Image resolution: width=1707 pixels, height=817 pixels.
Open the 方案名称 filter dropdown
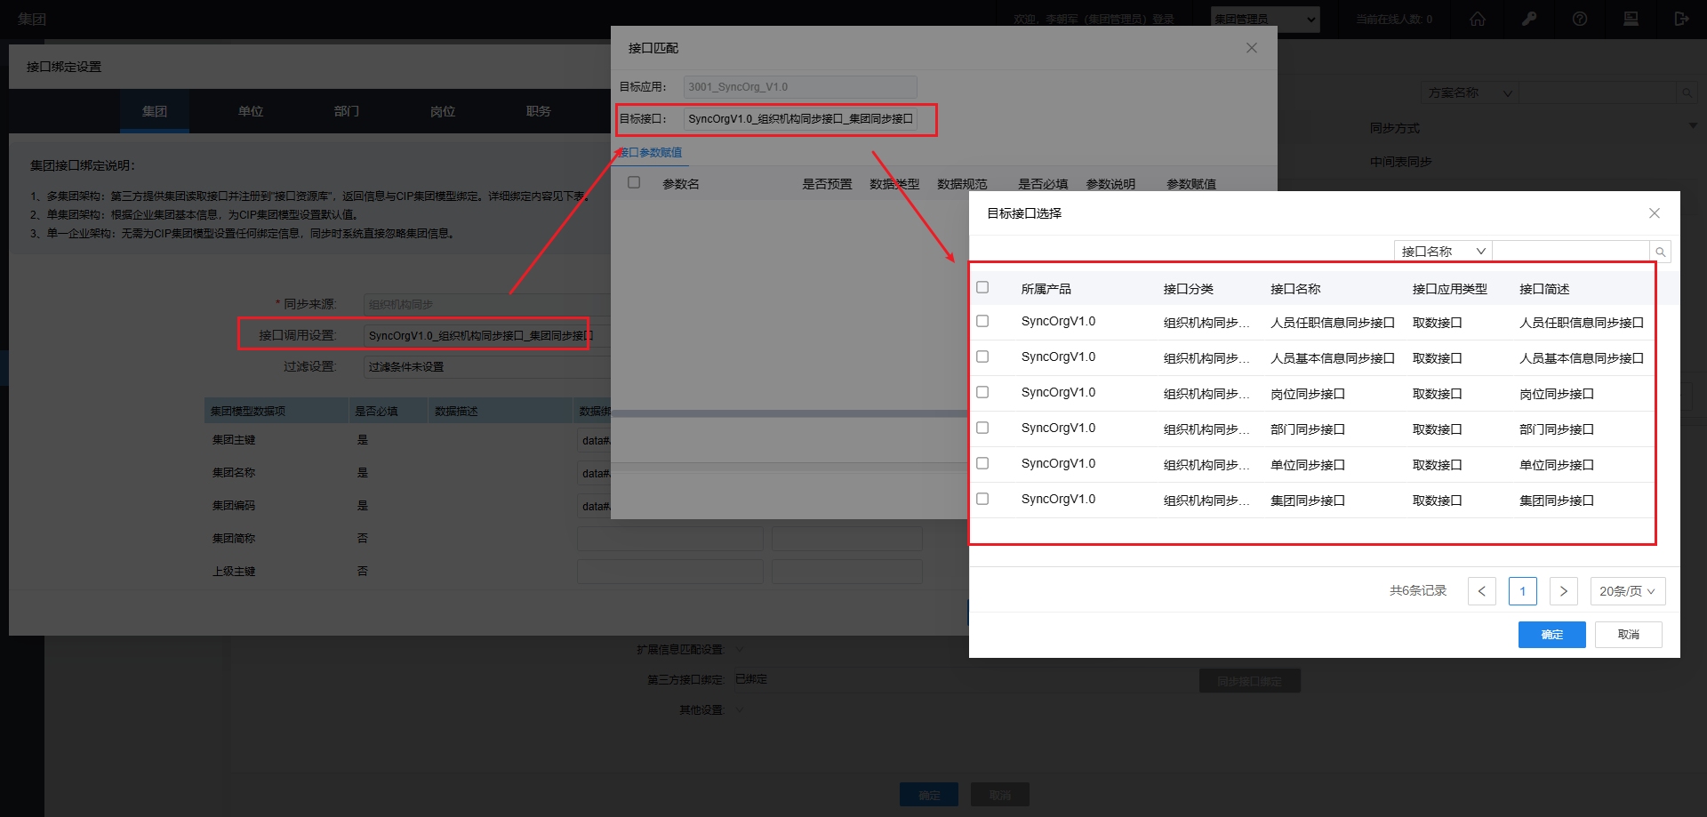pyautogui.click(x=1470, y=92)
